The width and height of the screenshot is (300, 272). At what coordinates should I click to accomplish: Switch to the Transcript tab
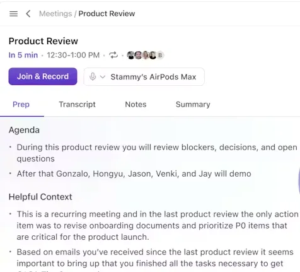tap(77, 104)
